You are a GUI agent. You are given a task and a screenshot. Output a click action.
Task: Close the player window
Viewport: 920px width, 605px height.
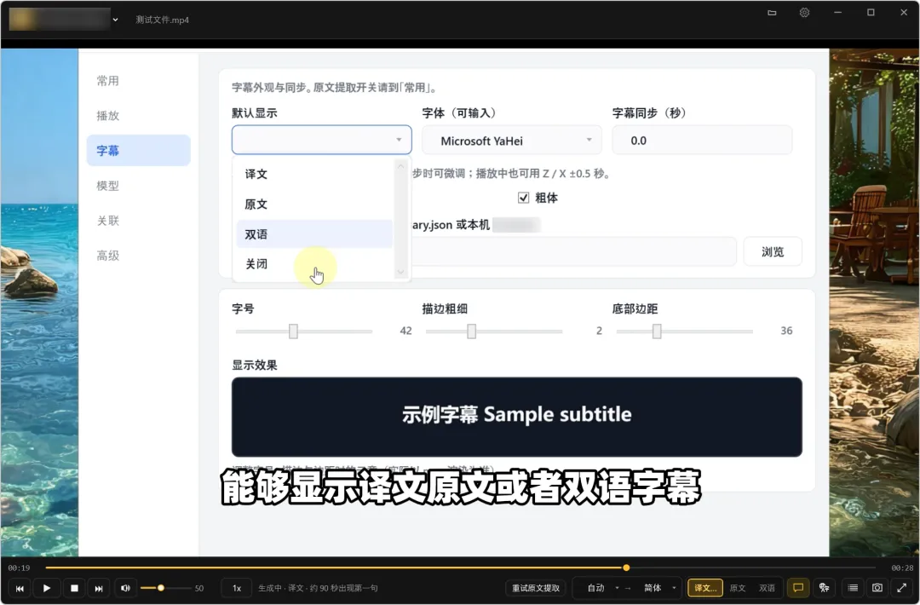point(904,12)
